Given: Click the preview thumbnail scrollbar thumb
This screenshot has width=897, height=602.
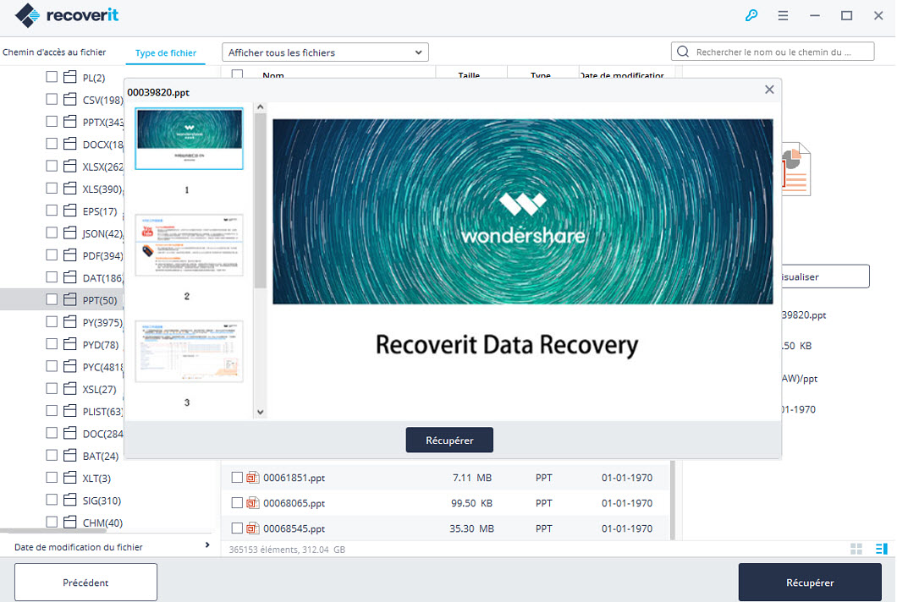Looking at the screenshot, I should click(x=261, y=200).
